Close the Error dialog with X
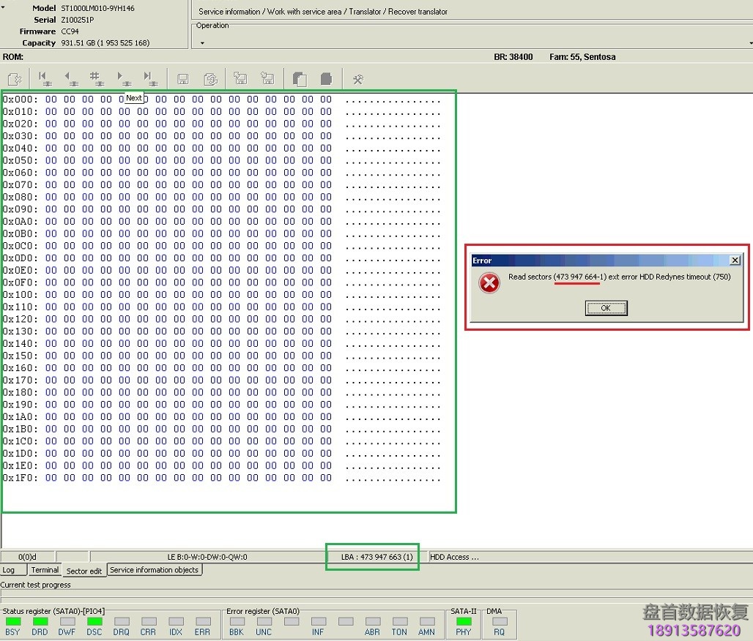Image resolution: width=753 pixels, height=641 pixels. point(735,260)
